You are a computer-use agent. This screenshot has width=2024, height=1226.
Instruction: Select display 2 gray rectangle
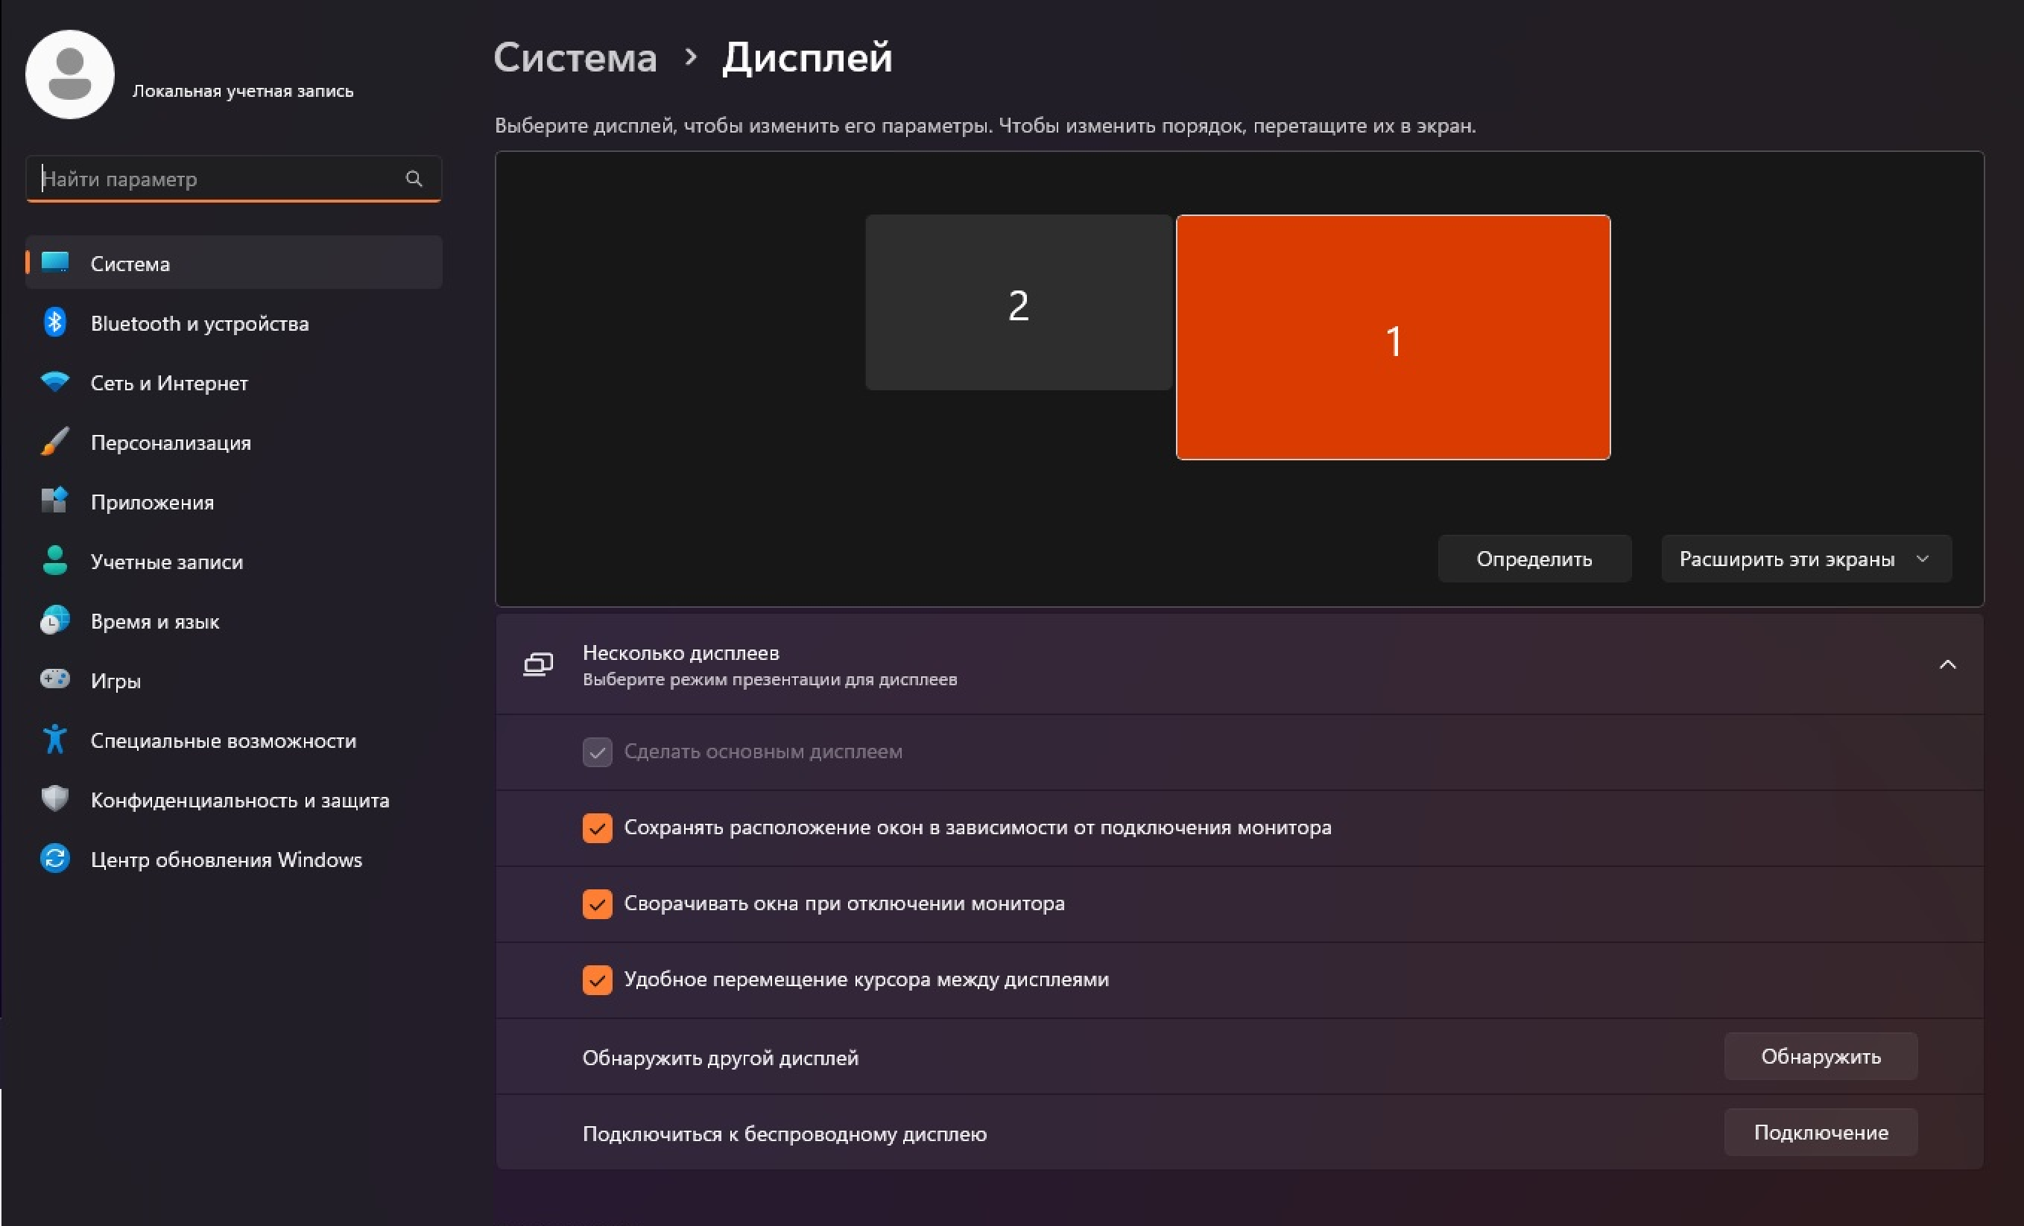(1019, 303)
